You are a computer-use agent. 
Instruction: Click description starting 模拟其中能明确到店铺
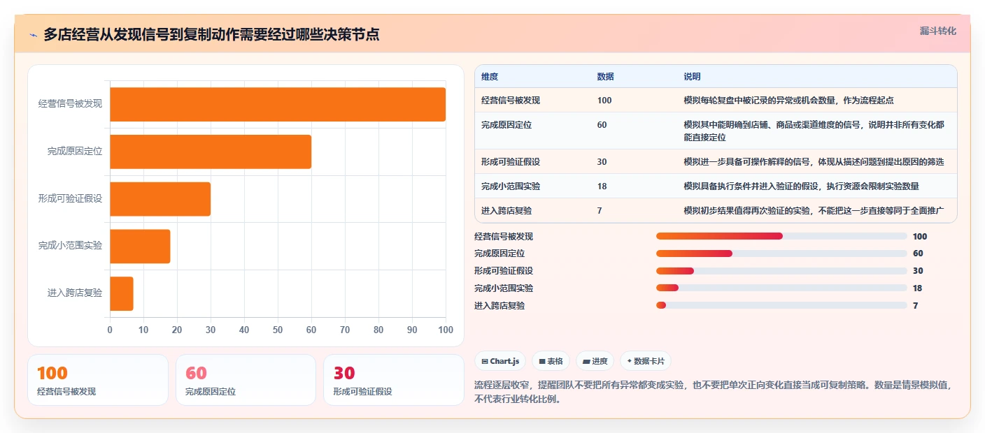pos(814,131)
